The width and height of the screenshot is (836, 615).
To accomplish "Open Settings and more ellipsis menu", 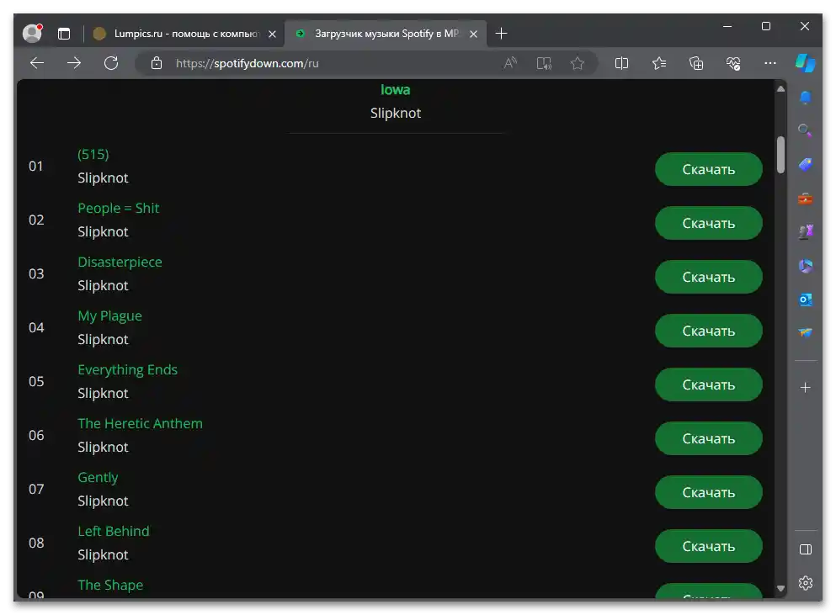I will [x=769, y=63].
